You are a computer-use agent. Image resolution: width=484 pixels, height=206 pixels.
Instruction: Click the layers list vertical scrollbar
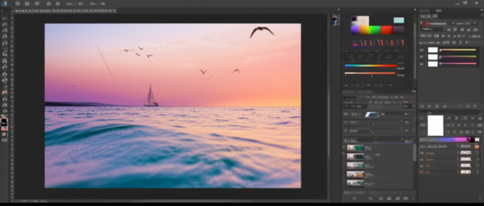pos(415,153)
